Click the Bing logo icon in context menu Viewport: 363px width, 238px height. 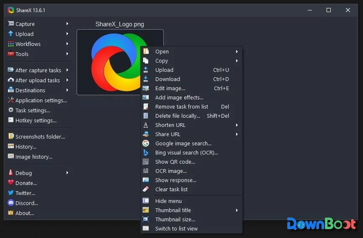(146, 152)
